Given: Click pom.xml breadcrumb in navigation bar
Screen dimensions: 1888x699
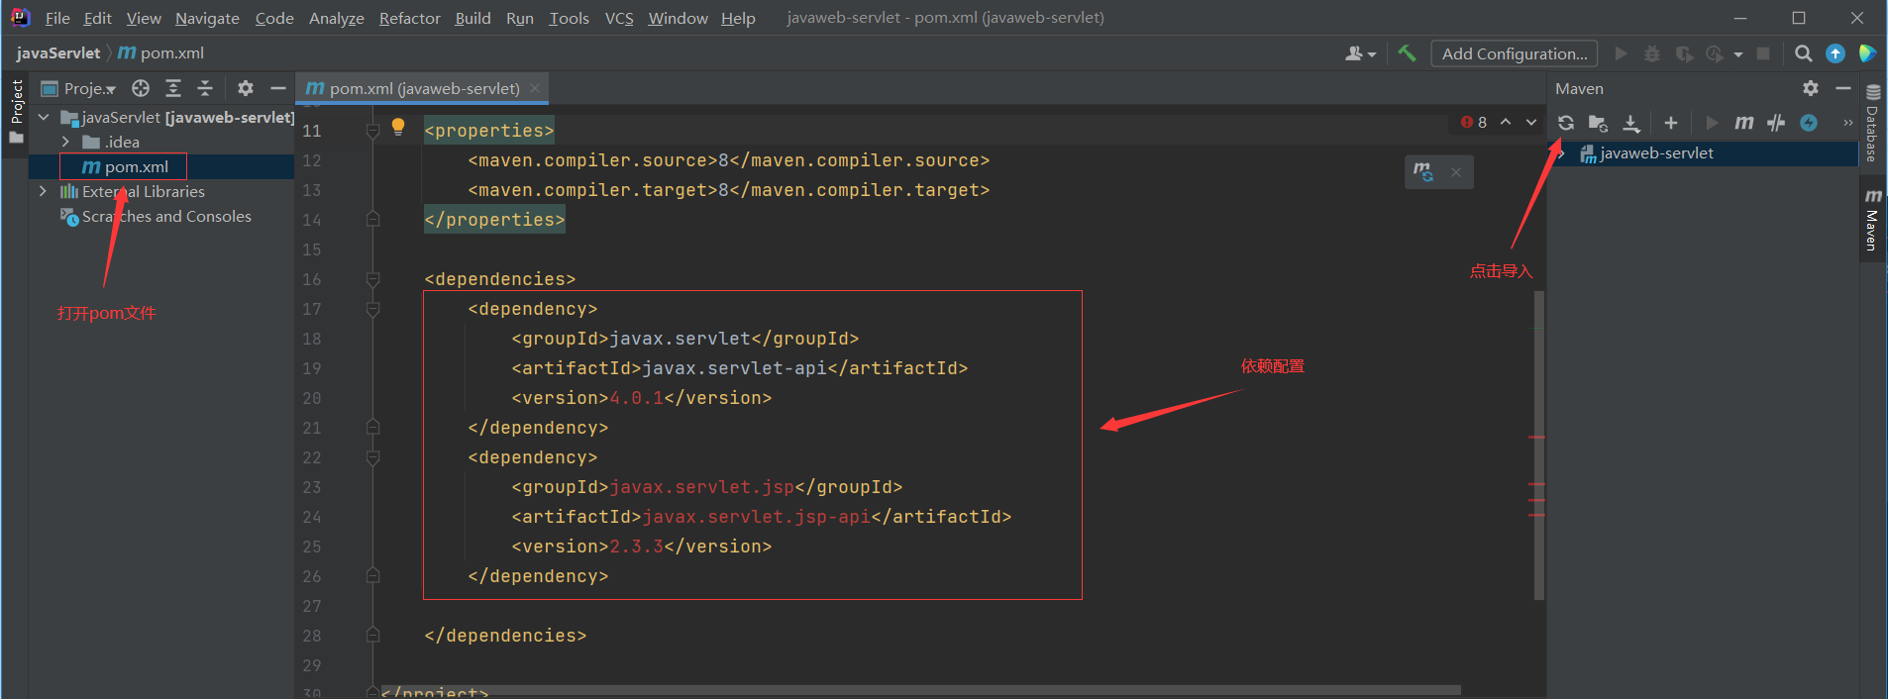Looking at the screenshot, I should coord(161,53).
